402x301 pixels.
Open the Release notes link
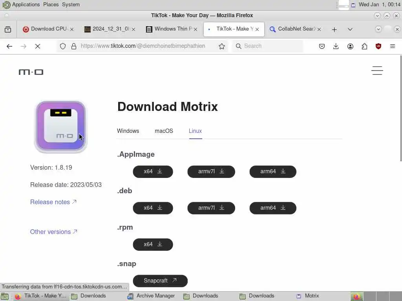53,202
